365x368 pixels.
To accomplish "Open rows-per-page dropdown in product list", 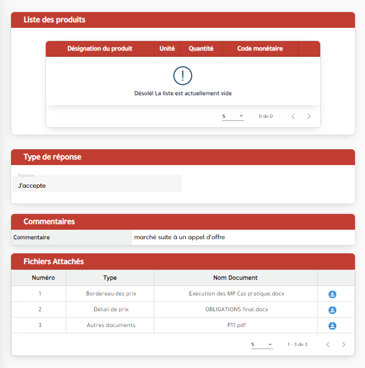I will click(233, 116).
